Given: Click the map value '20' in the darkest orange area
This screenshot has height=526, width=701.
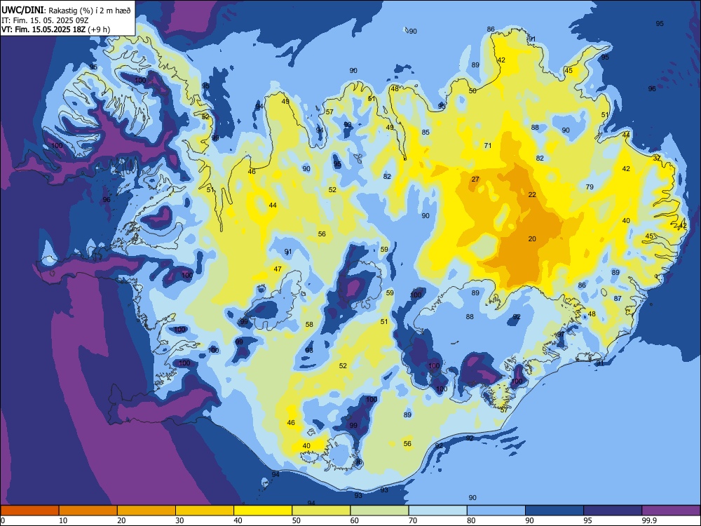Looking at the screenshot, I should pos(532,239).
